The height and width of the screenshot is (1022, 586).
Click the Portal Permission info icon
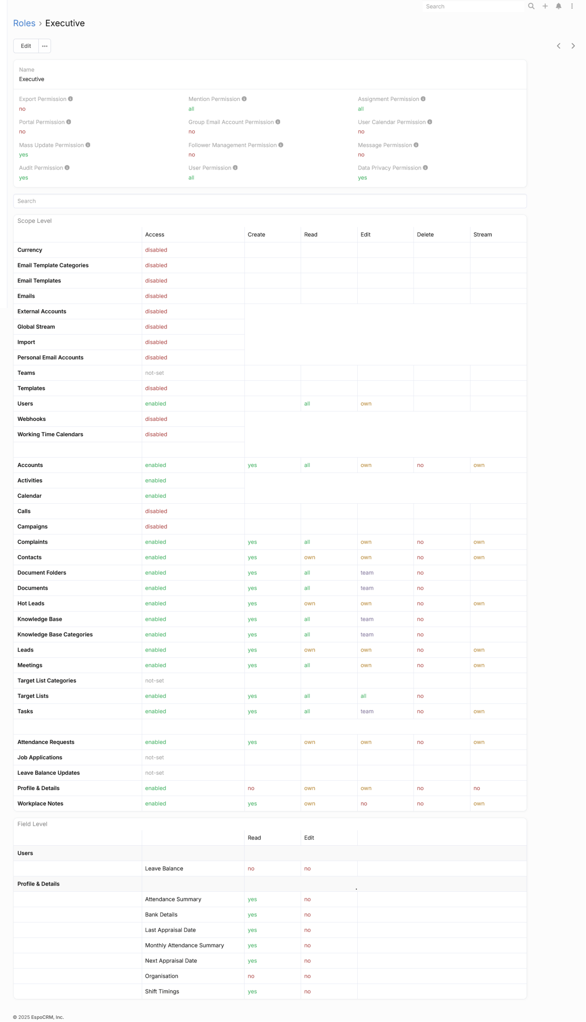69,122
